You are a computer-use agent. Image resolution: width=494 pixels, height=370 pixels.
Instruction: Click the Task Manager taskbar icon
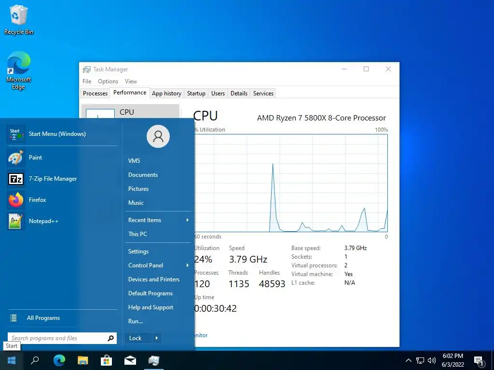[154, 360]
